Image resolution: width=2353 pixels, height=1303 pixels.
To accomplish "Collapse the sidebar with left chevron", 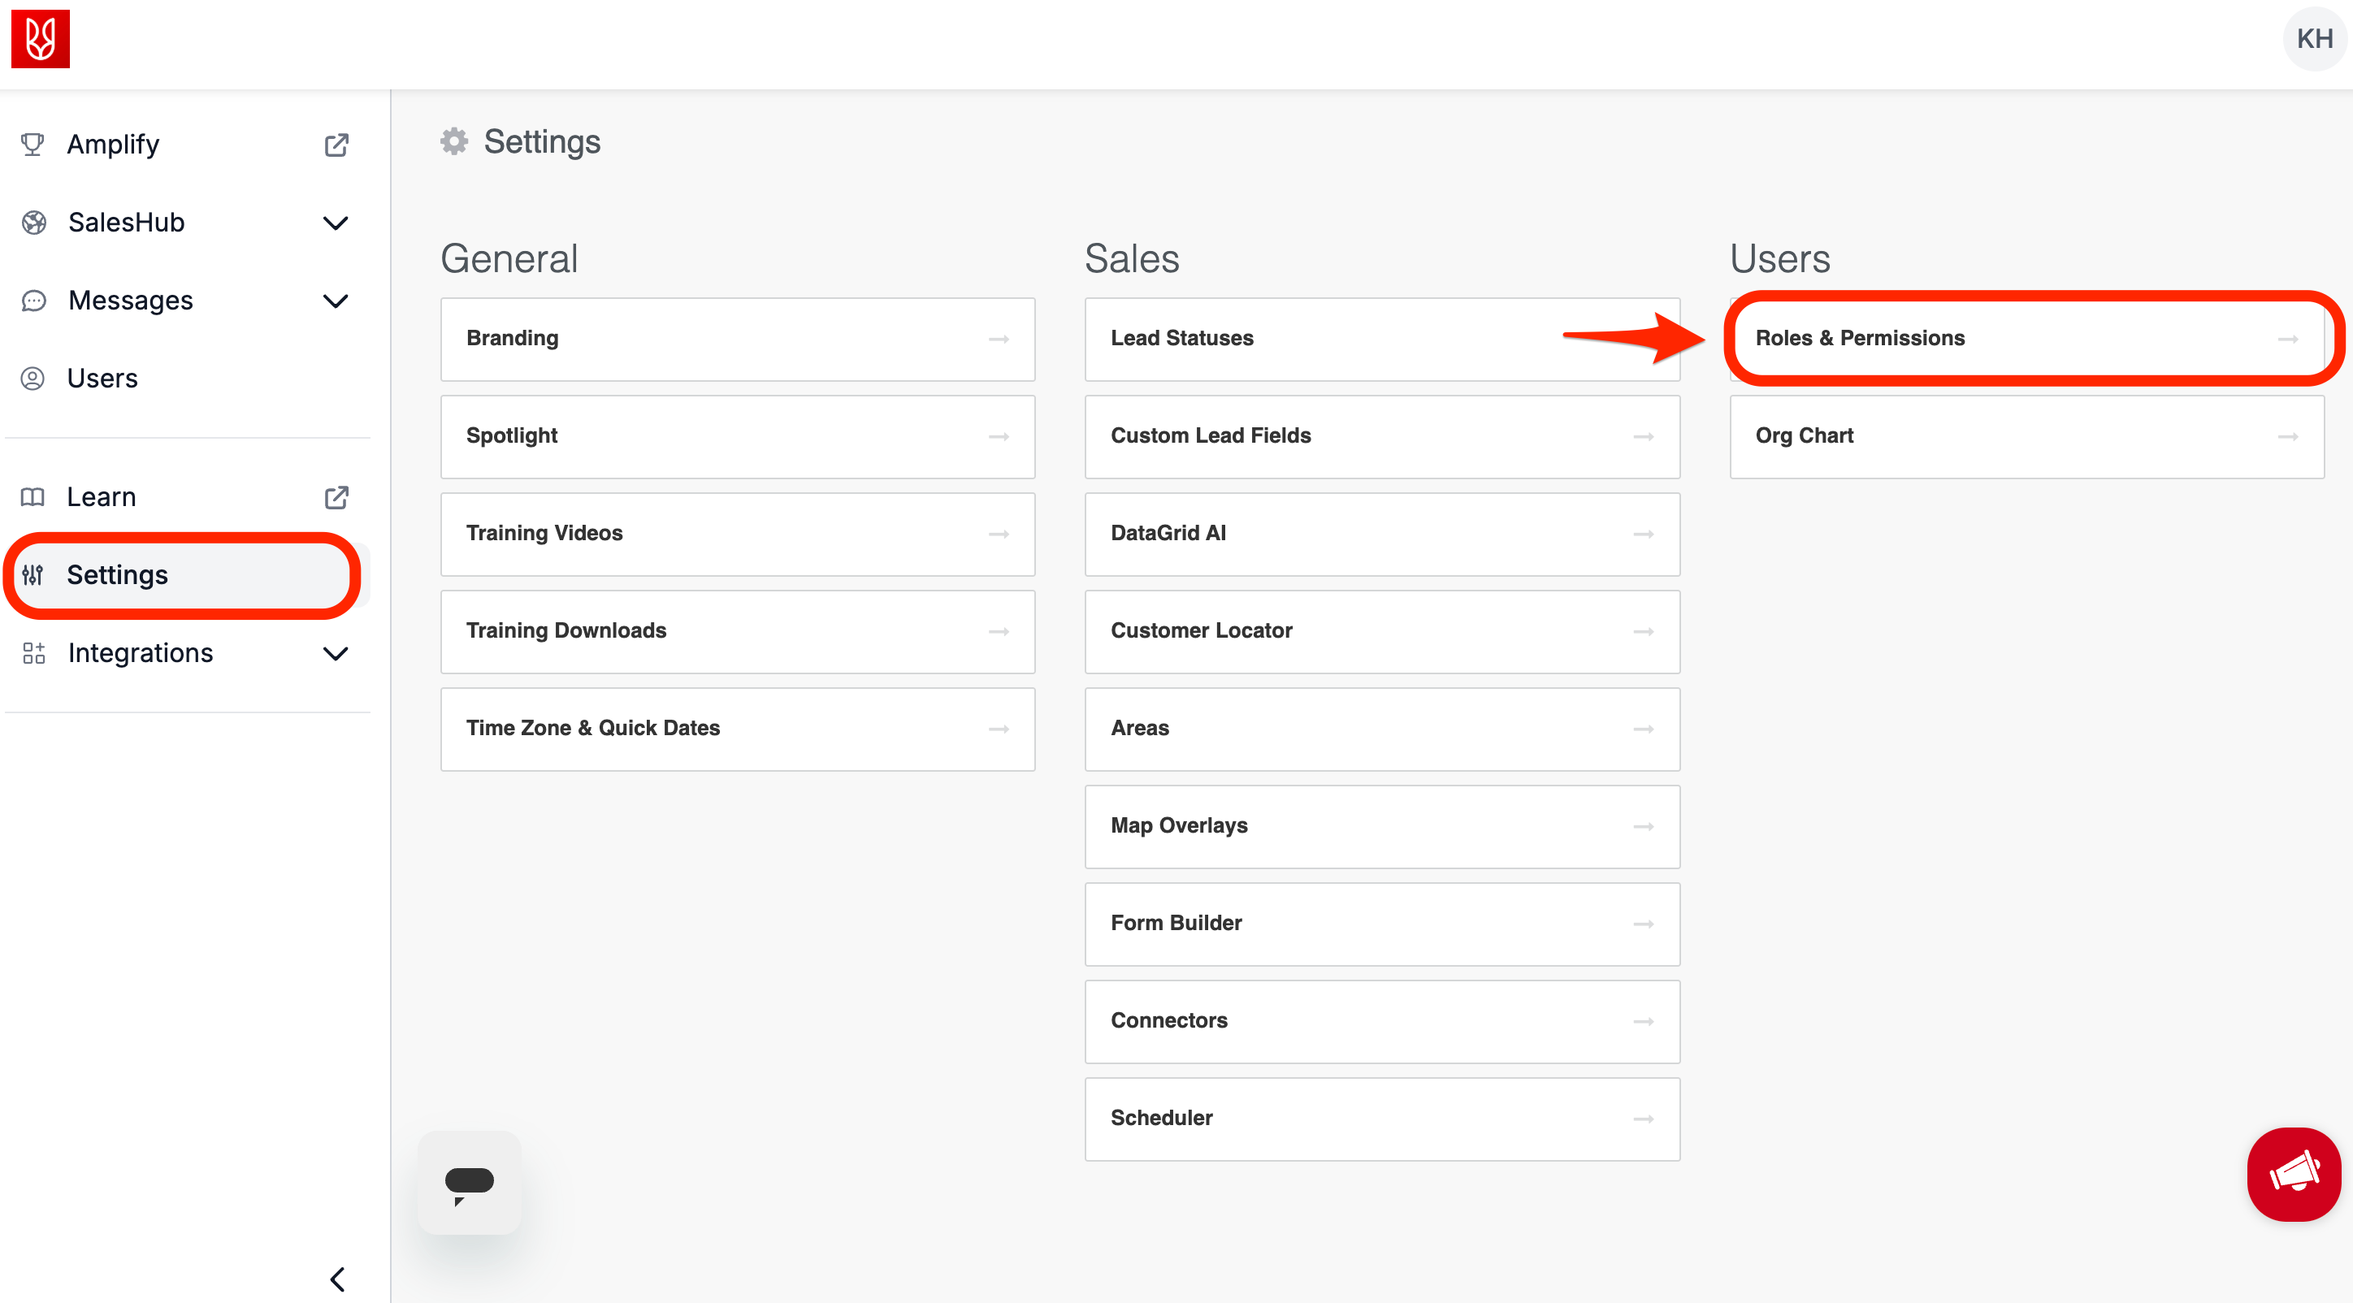I will pos(337,1279).
